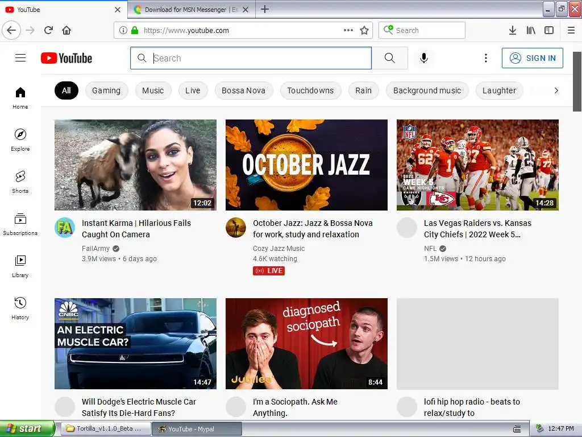The image size is (582, 437).
Task: Click the browser forward arrow
Action: [x=30, y=30]
